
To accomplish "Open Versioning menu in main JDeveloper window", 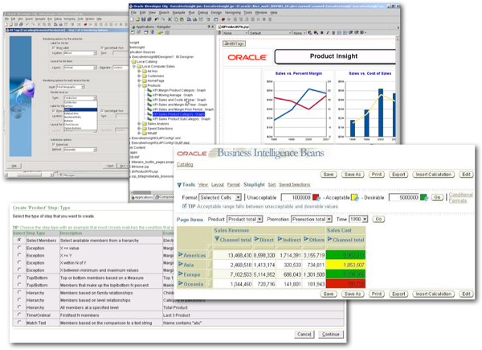I will coord(233,13).
